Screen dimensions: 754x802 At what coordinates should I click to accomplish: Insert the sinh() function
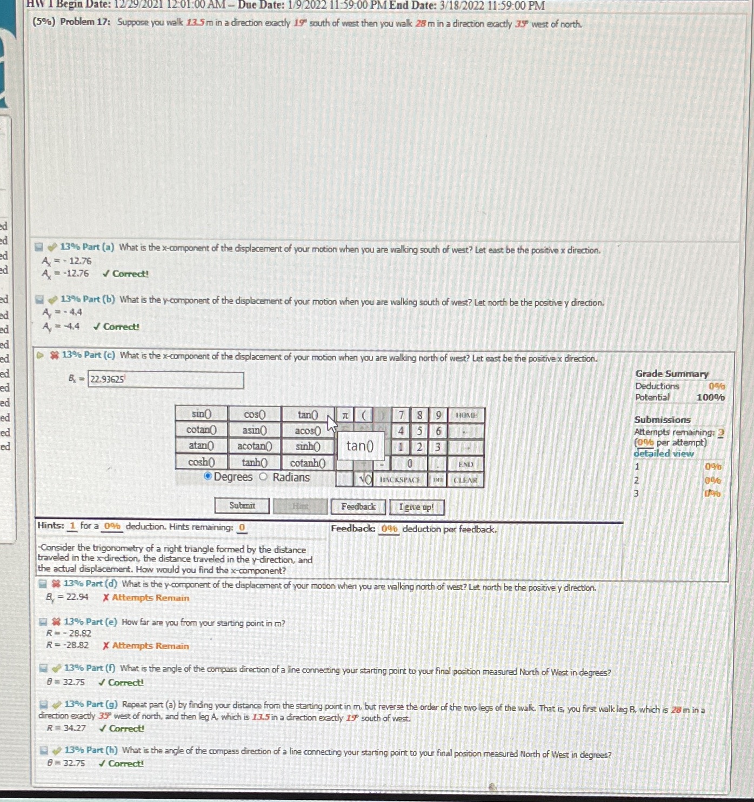[308, 446]
